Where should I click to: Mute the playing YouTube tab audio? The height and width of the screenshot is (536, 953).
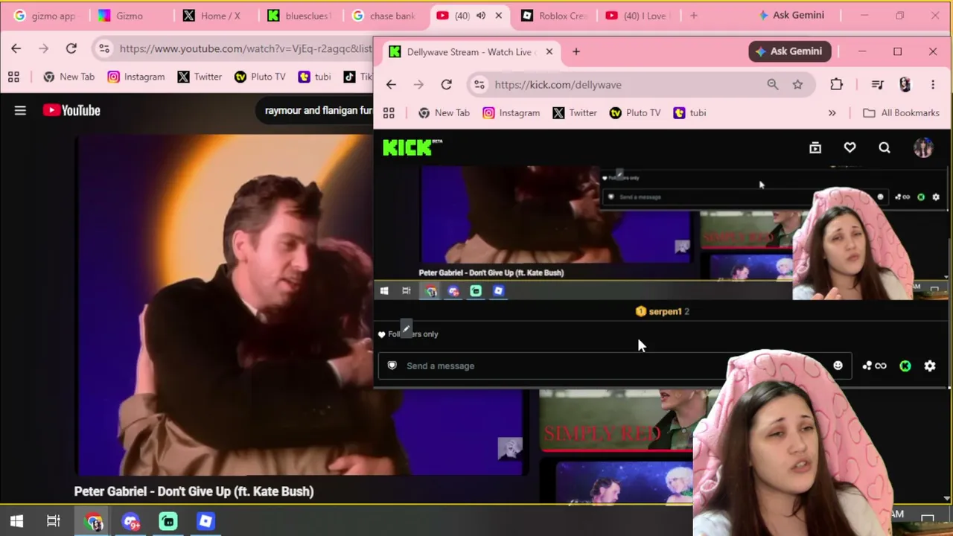[x=481, y=16]
